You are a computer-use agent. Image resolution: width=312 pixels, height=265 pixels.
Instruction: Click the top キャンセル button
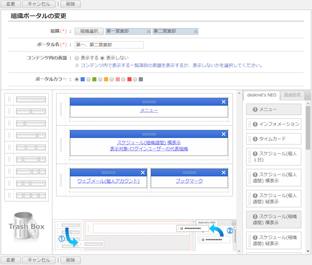tap(39, 4)
